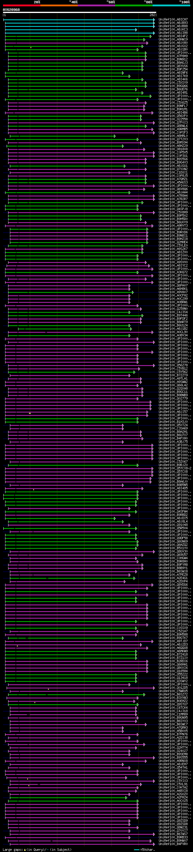Select hit label UniRef100_B8B5N5
The image size is (193, 852).
pos(173,485)
